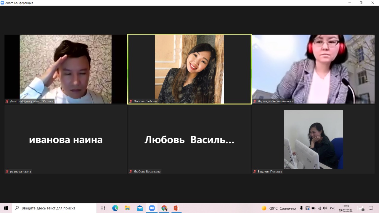The image size is (379, 213).
Task: Open the -29°C Солнечно weather widget
Action: click(x=278, y=208)
